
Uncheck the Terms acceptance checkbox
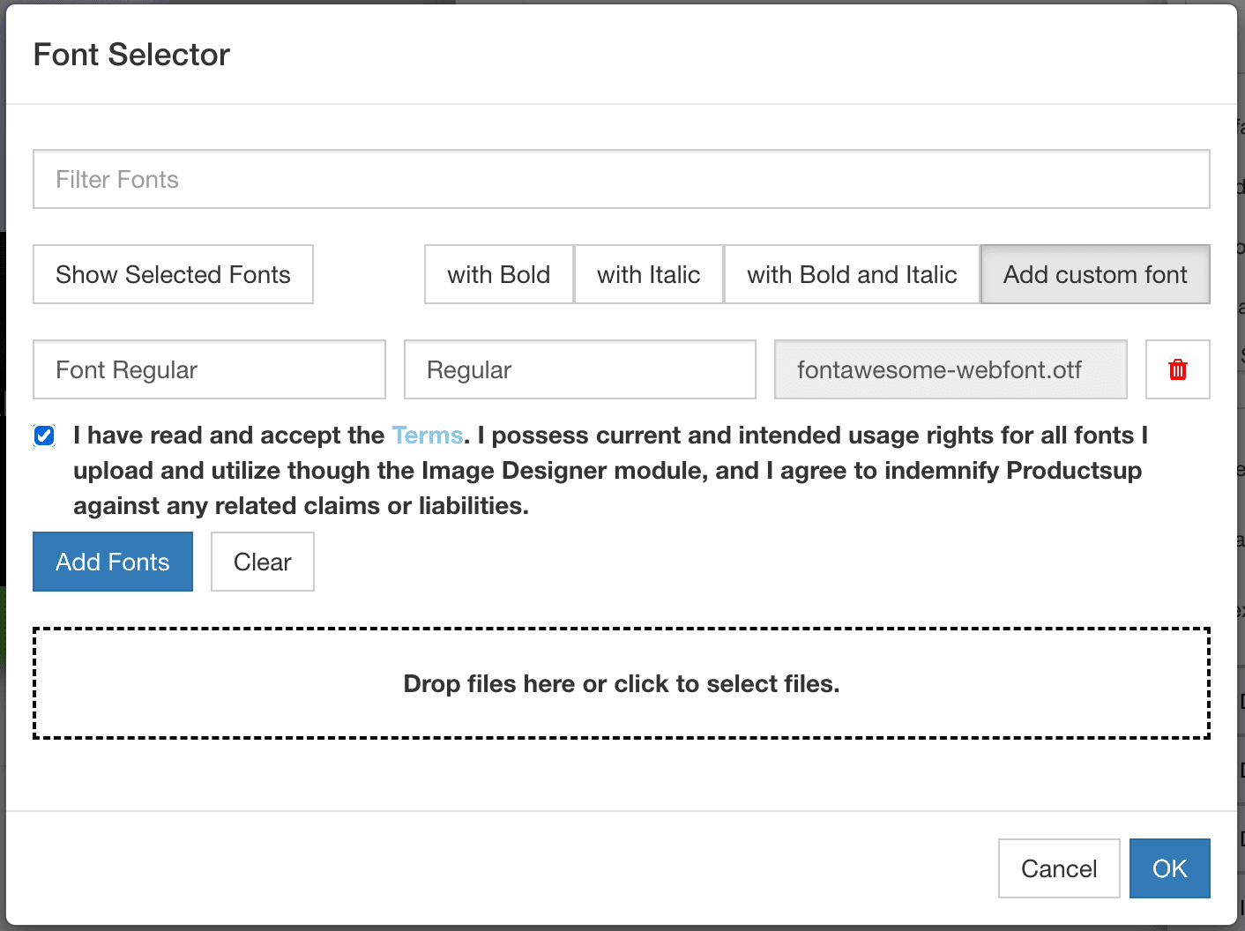coord(44,436)
